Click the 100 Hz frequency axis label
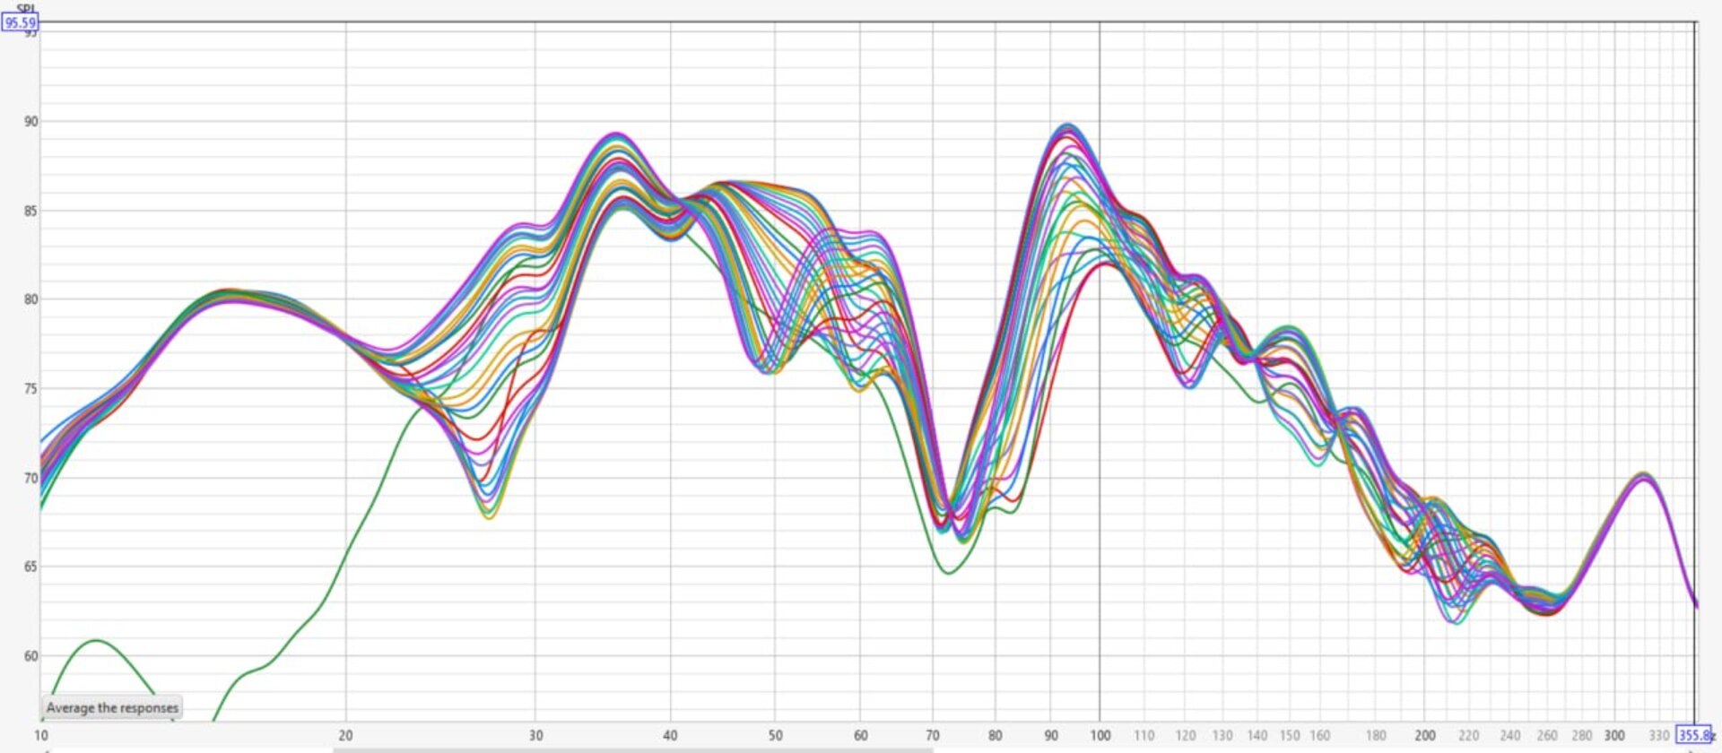This screenshot has height=753, width=1722. pyautogui.click(x=1100, y=735)
